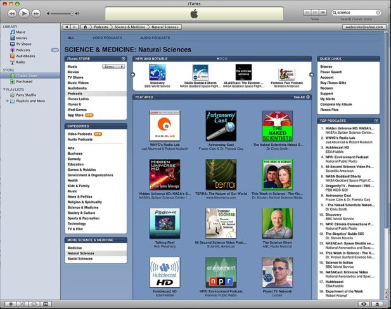The width and height of the screenshot is (391, 309).
Task: Open the Hidden Universe HD artwork
Action: click(x=165, y=174)
